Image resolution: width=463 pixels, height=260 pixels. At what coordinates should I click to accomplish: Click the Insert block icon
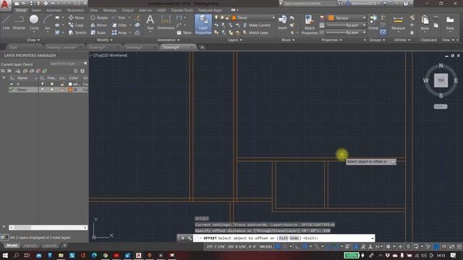pyautogui.click(x=283, y=22)
